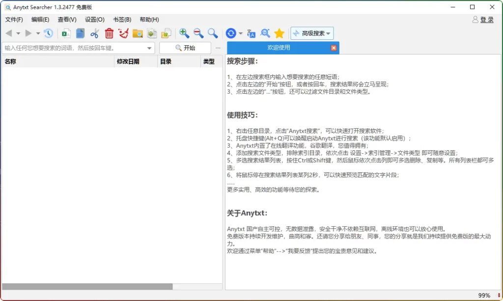
Task: Click the folder with green arrow icon
Action: [x=166, y=33]
